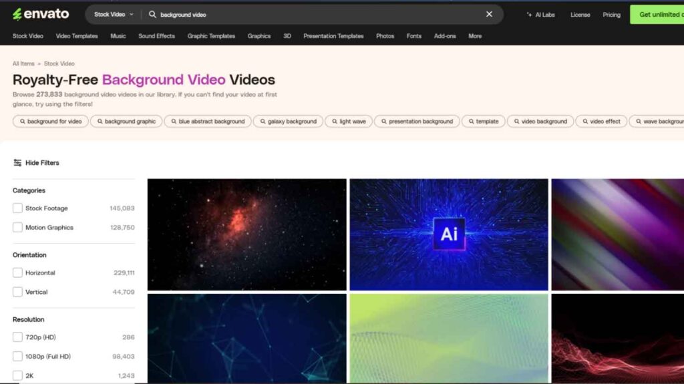
Task: Open the 3D nav item
Action: [287, 36]
